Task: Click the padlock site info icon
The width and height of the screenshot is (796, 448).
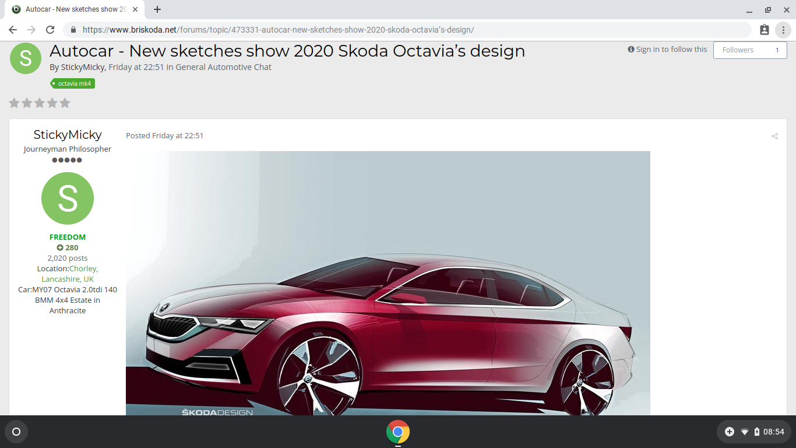Action: [73, 30]
